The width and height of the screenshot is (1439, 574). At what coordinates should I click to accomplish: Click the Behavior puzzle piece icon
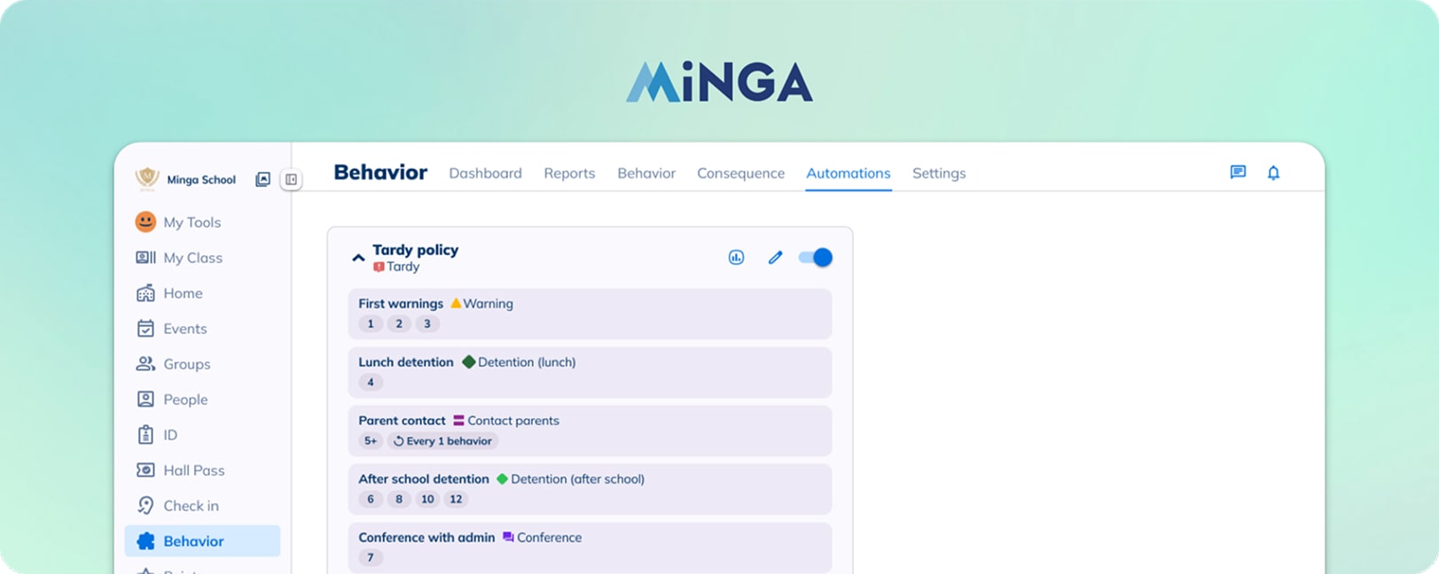(x=145, y=540)
